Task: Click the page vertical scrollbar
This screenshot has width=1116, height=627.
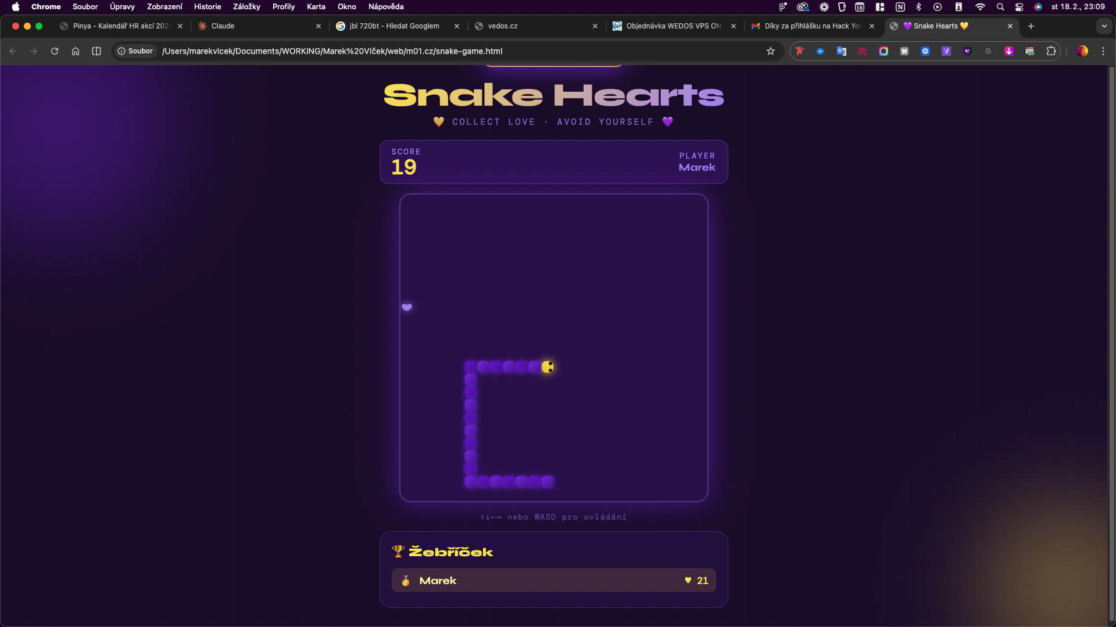Action: 1111,343
